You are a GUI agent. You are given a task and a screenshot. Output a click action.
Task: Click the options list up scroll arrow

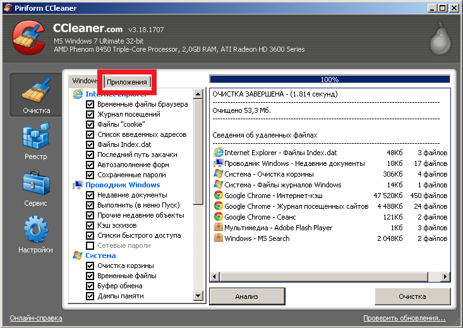click(198, 94)
